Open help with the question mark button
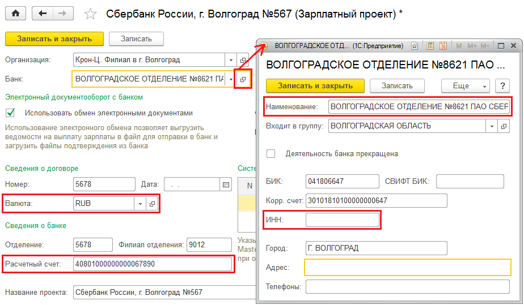The width and height of the screenshot is (524, 305). pos(502,86)
